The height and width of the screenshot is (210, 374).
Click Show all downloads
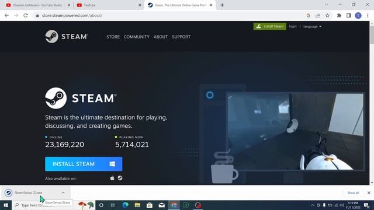point(353,192)
